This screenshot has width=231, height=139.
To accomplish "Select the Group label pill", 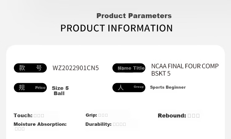I will point(129,88).
